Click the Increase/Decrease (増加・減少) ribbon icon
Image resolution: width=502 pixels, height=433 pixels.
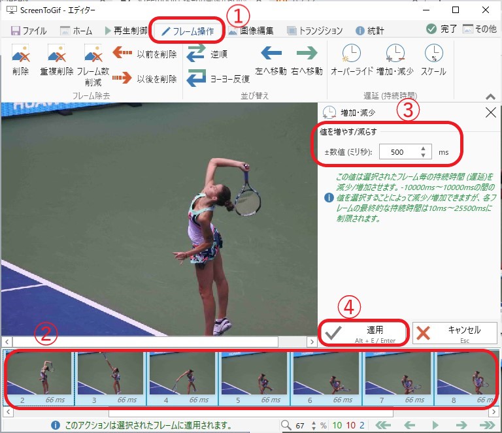pyautogui.click(x=395, y=53)
